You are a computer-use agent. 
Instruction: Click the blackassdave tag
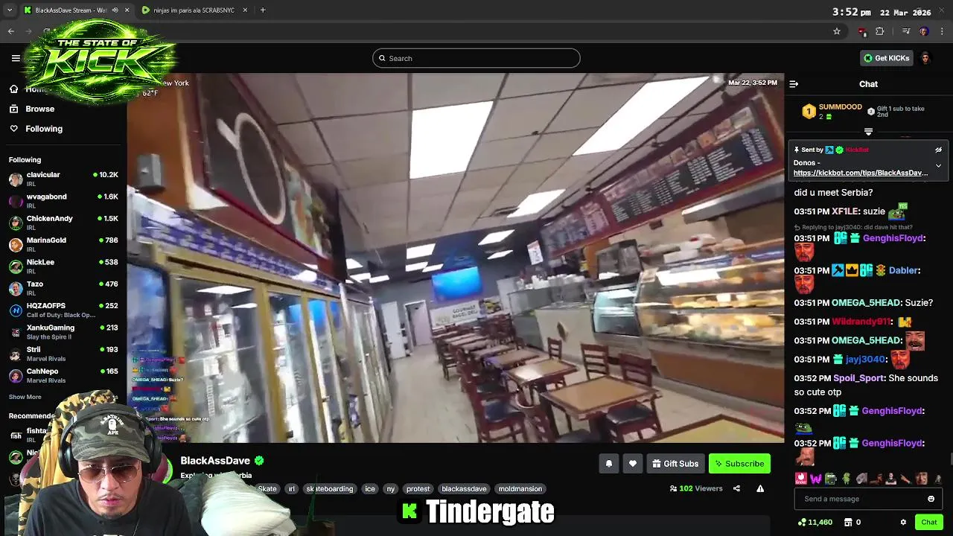tap(464, 489)
